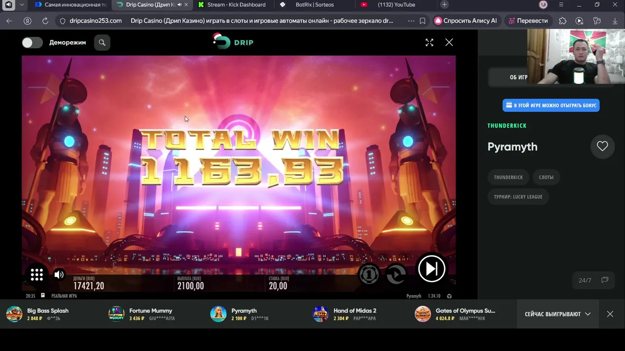The image size is (625, 351).
Task: Open the bet chip selector
Action: (369, 275)
